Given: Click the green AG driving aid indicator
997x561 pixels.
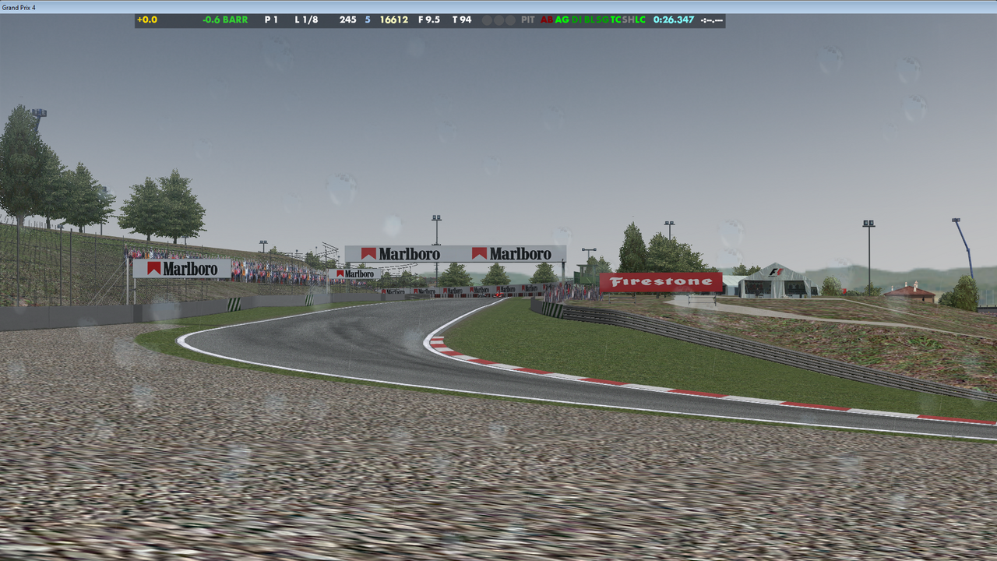Looking at the screenshot, I should (x=562, y=19).
